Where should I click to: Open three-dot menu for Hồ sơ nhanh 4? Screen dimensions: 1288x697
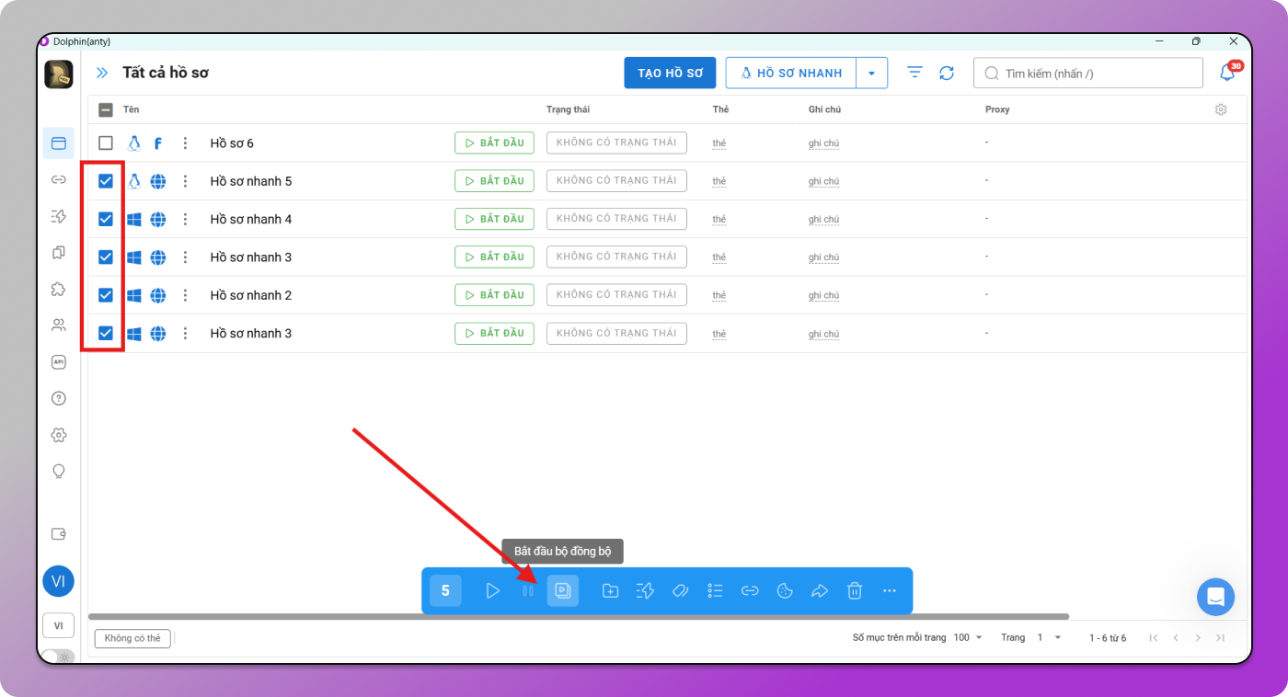[x=185, y=219]
